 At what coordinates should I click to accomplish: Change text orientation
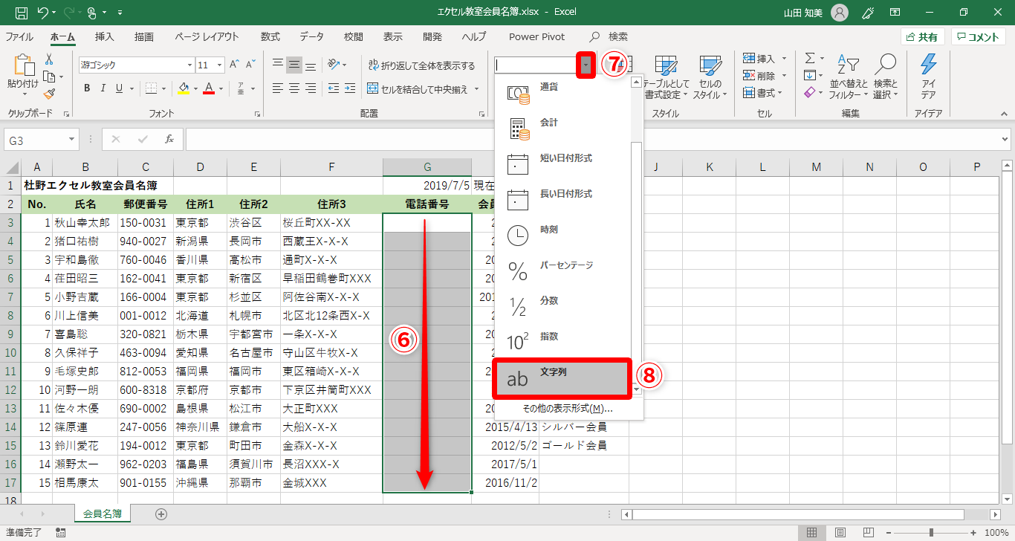coord(334,65)
